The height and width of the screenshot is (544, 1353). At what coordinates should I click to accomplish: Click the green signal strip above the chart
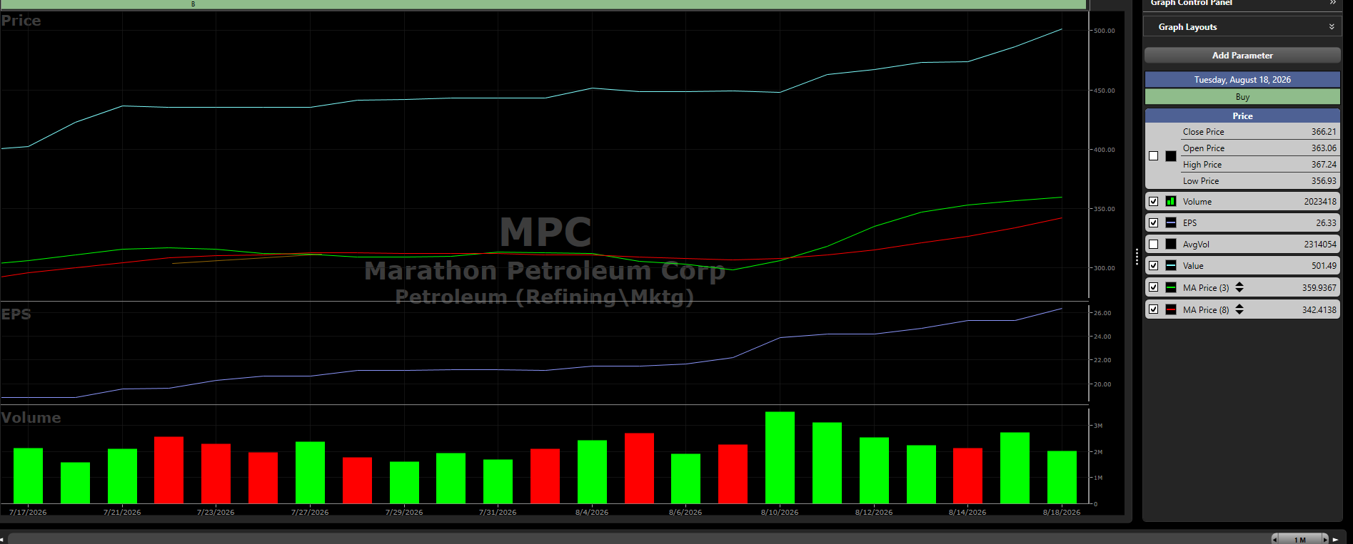pyautogui.click(x=543, y=4)
